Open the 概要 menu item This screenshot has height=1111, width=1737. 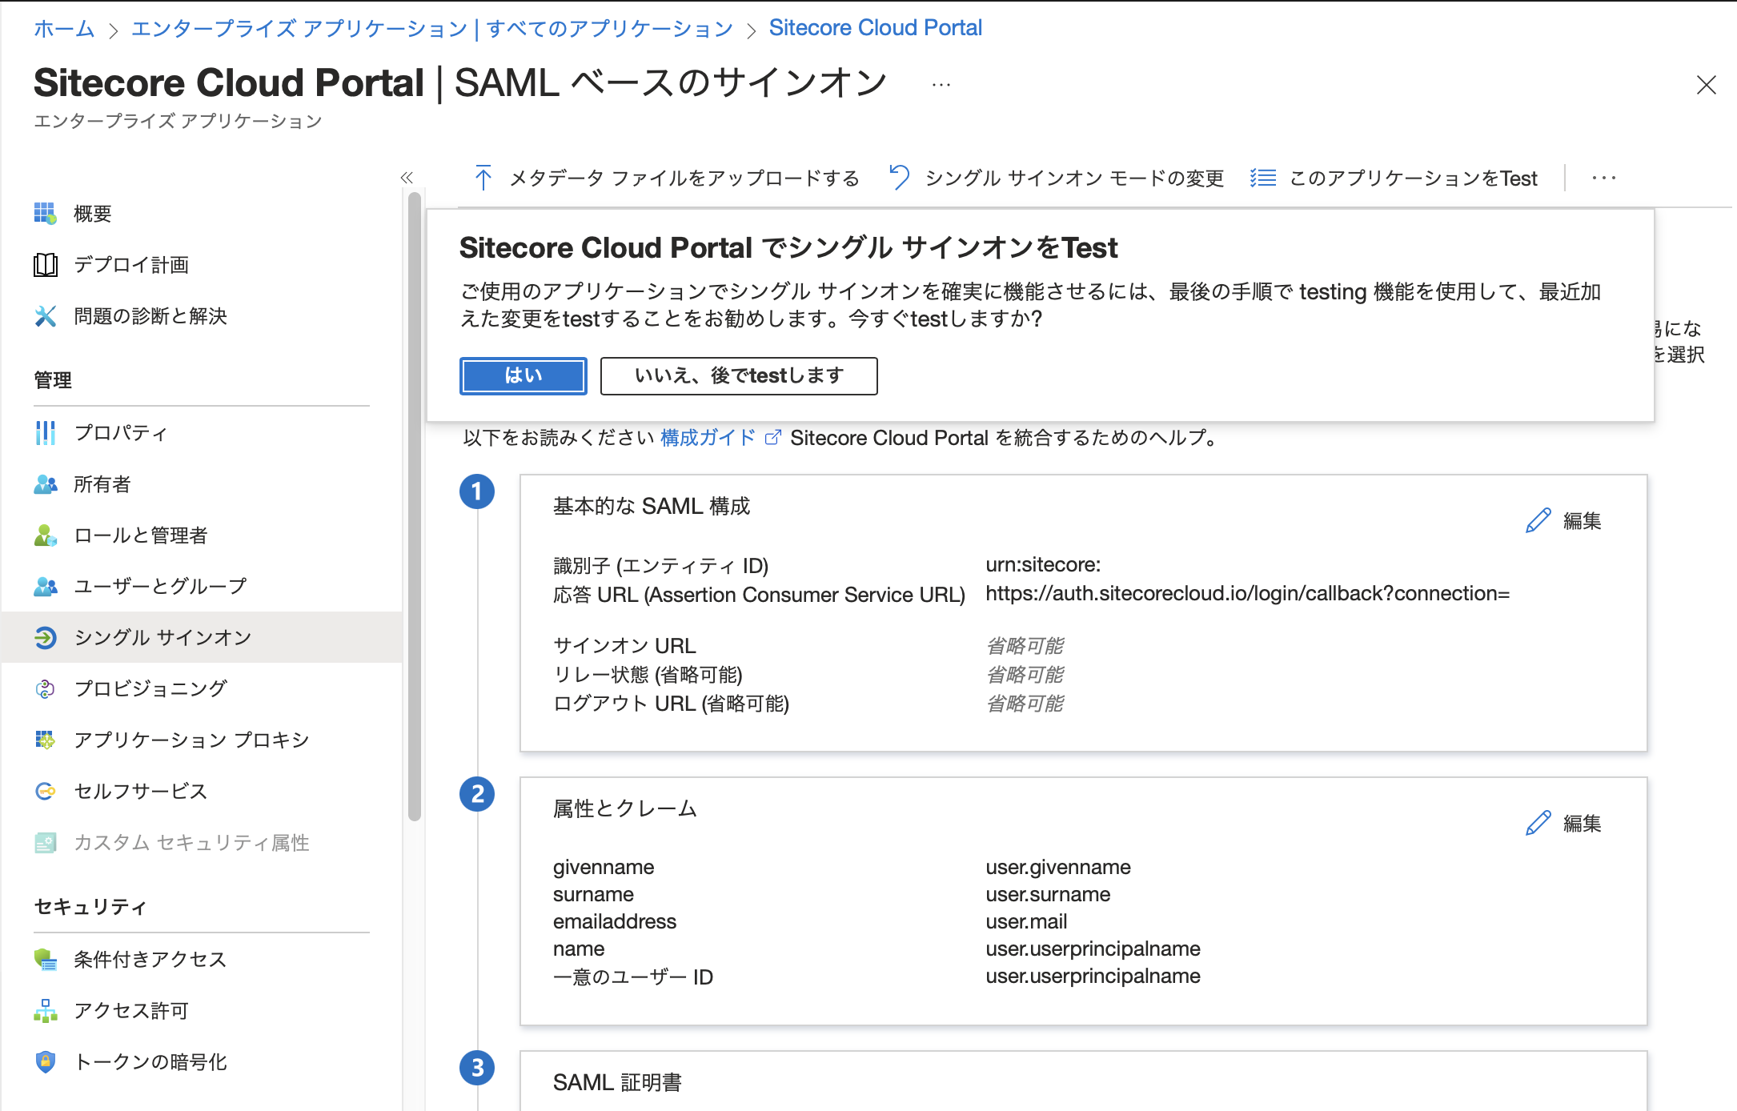pos(202,214)
